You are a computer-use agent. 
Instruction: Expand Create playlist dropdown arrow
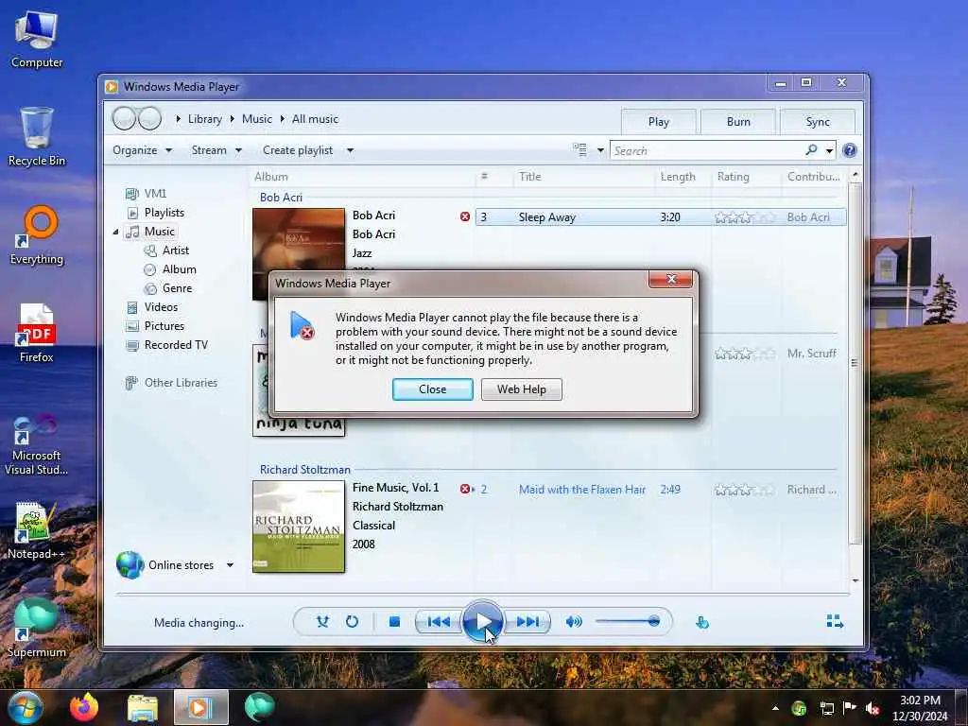pos(350,150)
